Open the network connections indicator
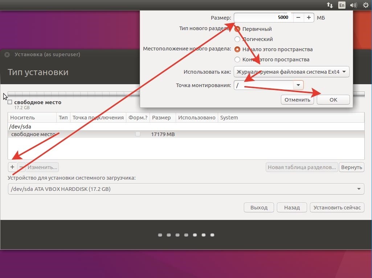Viewport: 372px width, 278px height. click(330, 5)
